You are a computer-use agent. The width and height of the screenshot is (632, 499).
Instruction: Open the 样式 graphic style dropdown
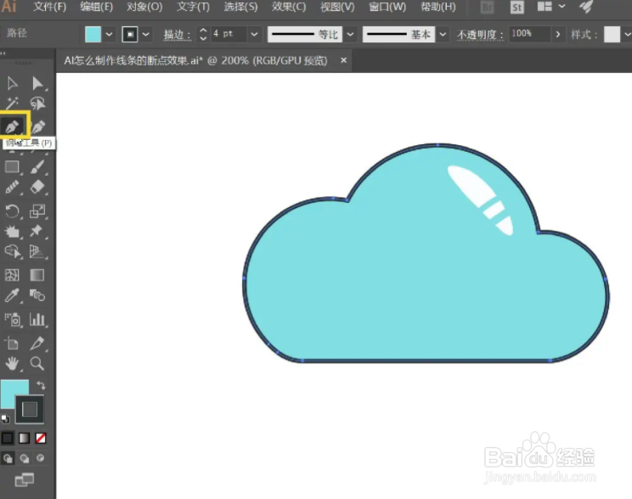627,35
